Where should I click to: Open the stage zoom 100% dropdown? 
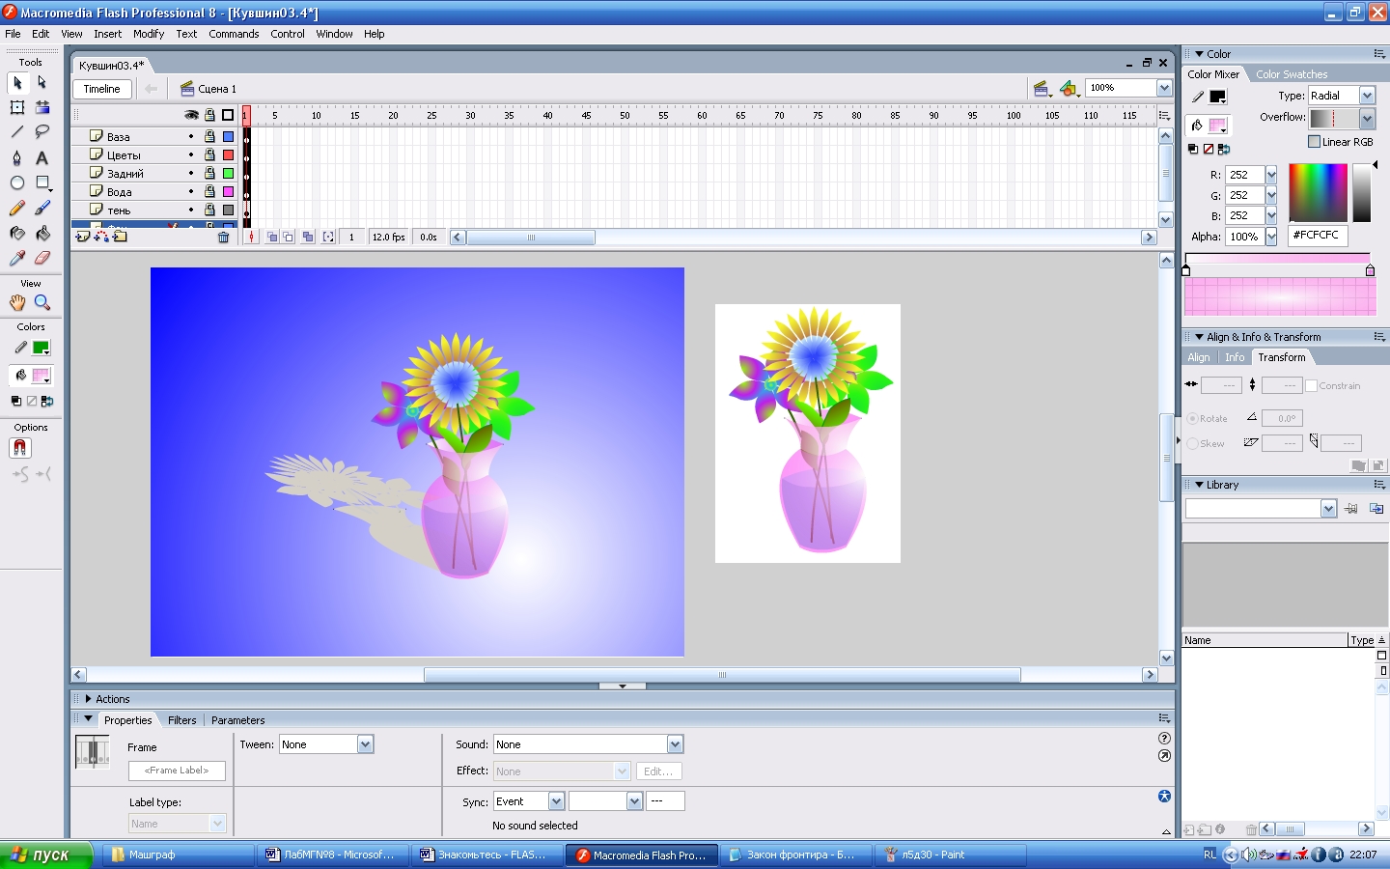tap(1164, 88)
